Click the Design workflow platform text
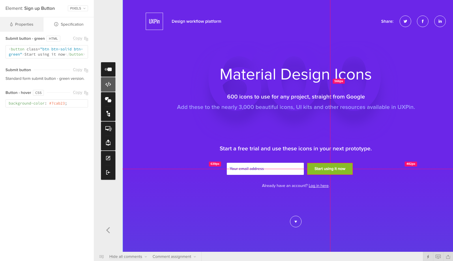The image size is (453, 261). point(196,21)
